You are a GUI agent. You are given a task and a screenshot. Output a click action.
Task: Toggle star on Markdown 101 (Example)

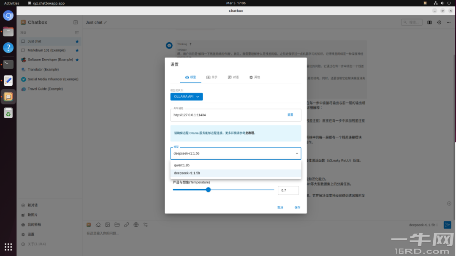click(x=77, y=50)
